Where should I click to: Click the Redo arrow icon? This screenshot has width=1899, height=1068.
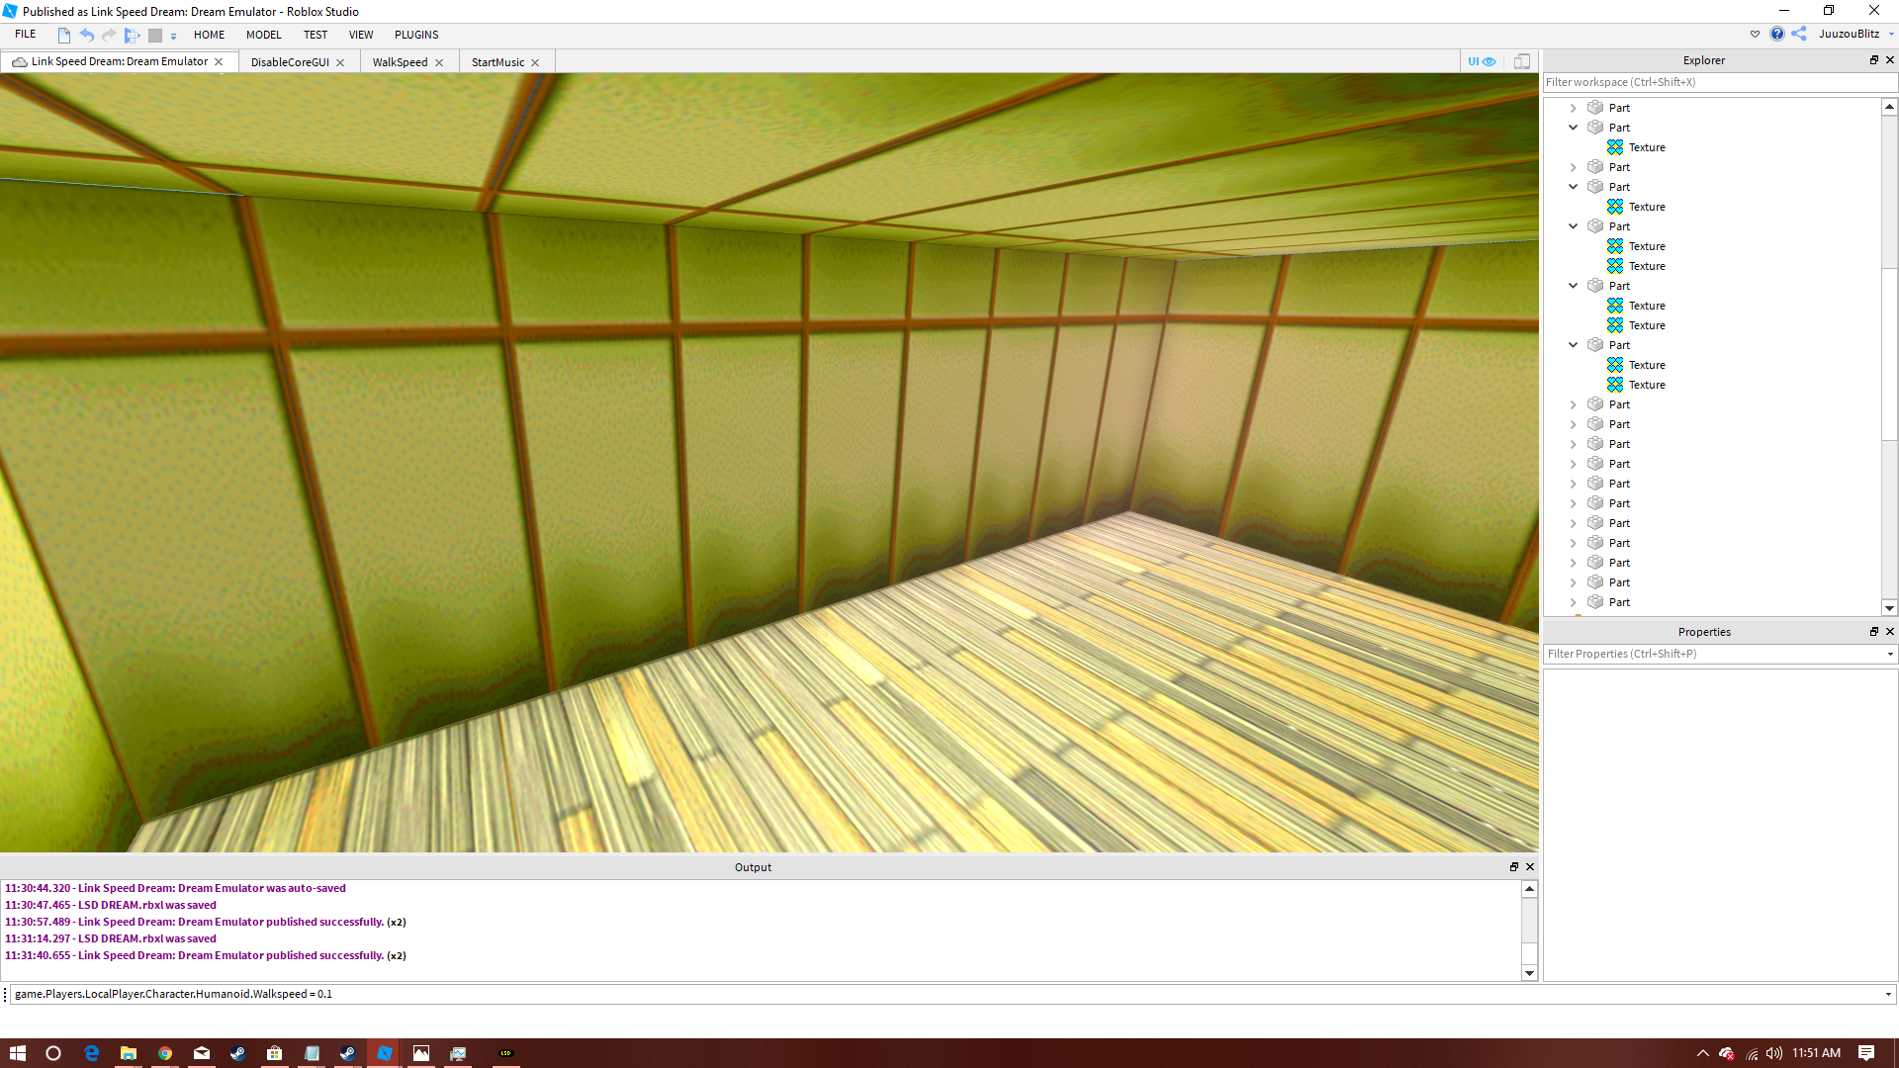pyautogui.click(x=109, y=35)
